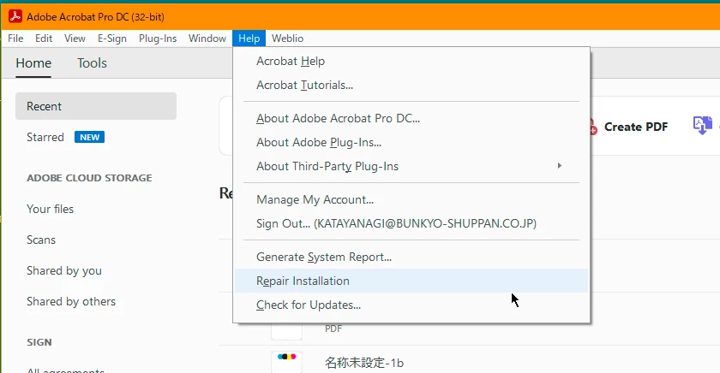Select Recent in the sidebar
Viewport: 720px width, 373px height.
(x=96, y=106)
